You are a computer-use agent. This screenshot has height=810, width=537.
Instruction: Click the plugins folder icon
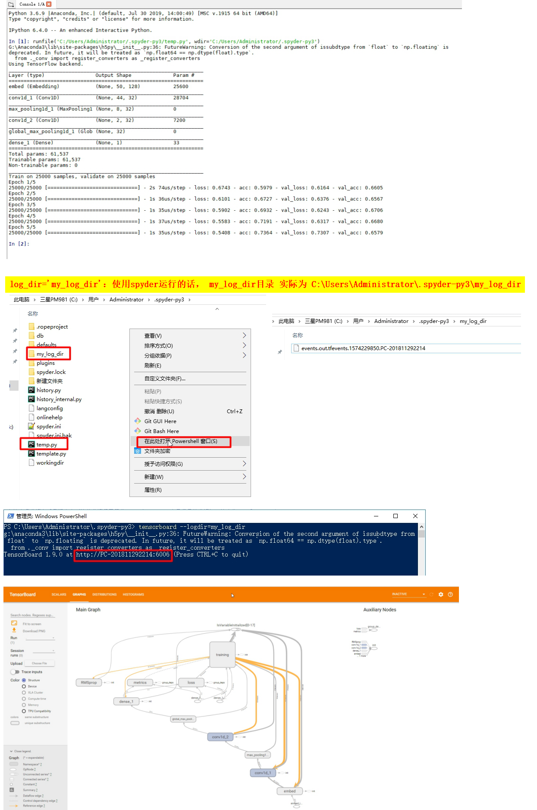click(x=31, y=363)
